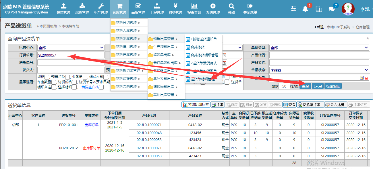Viewport: 373px width, 169px height.
Task: Click the devices icon in top bar
Action: pyautogui.click(x=318, y=9)
